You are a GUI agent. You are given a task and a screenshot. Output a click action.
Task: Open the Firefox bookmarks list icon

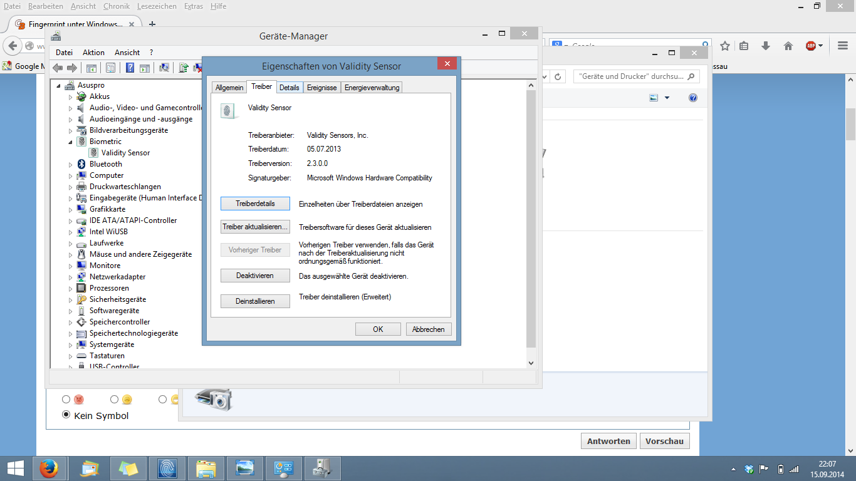[x=744, y=46]
